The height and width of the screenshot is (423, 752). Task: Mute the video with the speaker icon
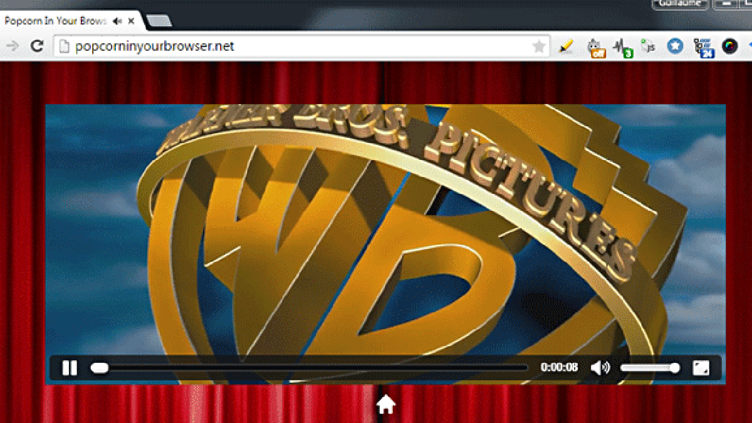pyautogui.click(x=600, y=368)
